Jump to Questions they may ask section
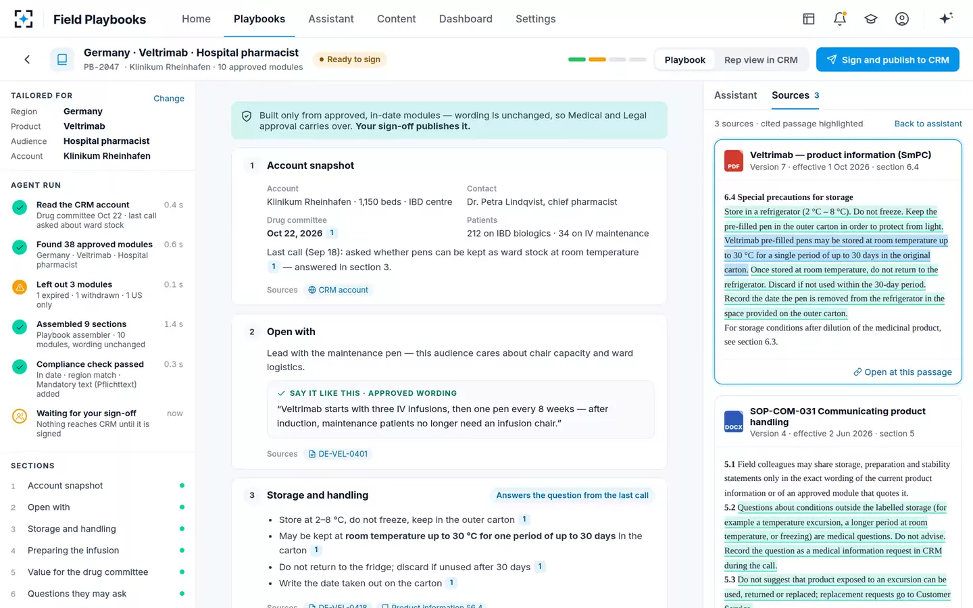The height and width of the screenshot is (608, 973). [x=98, y=594]
